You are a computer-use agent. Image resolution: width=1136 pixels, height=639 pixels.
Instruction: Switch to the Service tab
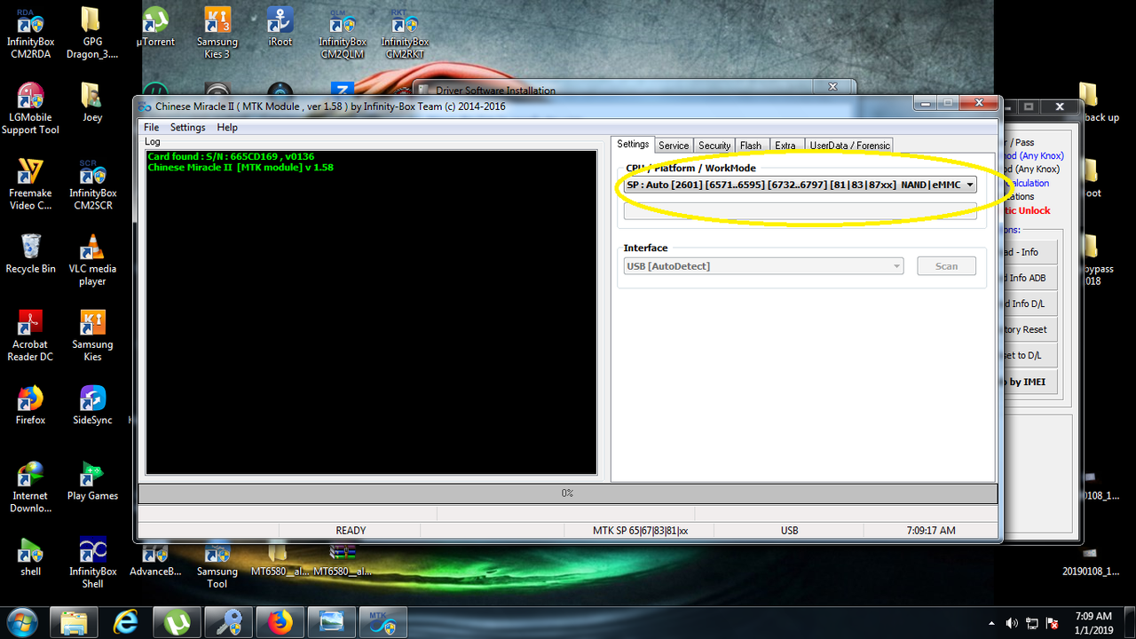coord(674,146)
